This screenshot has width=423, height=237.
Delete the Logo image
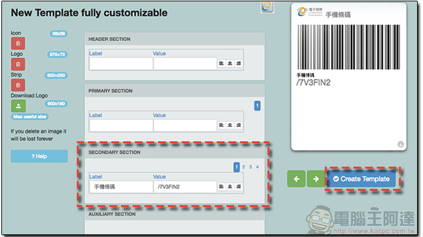pos(18,64)
